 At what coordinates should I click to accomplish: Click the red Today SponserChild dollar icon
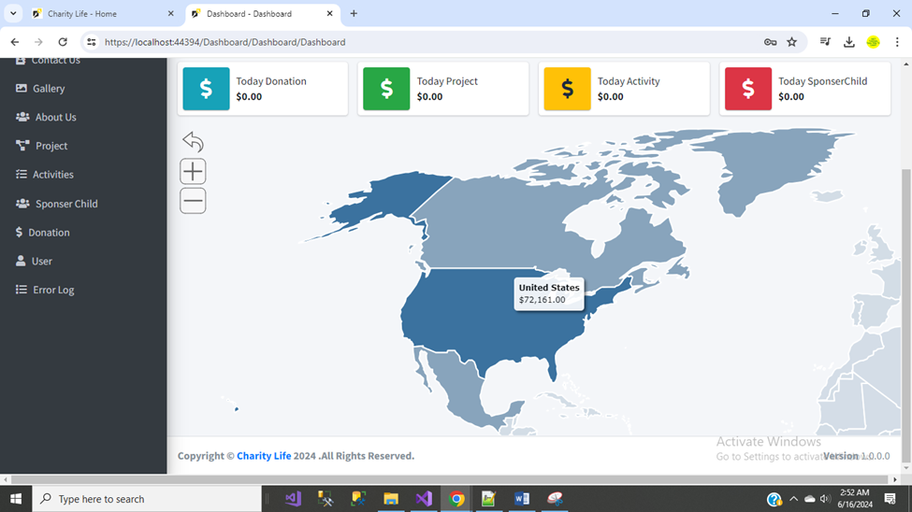point(747,89)
